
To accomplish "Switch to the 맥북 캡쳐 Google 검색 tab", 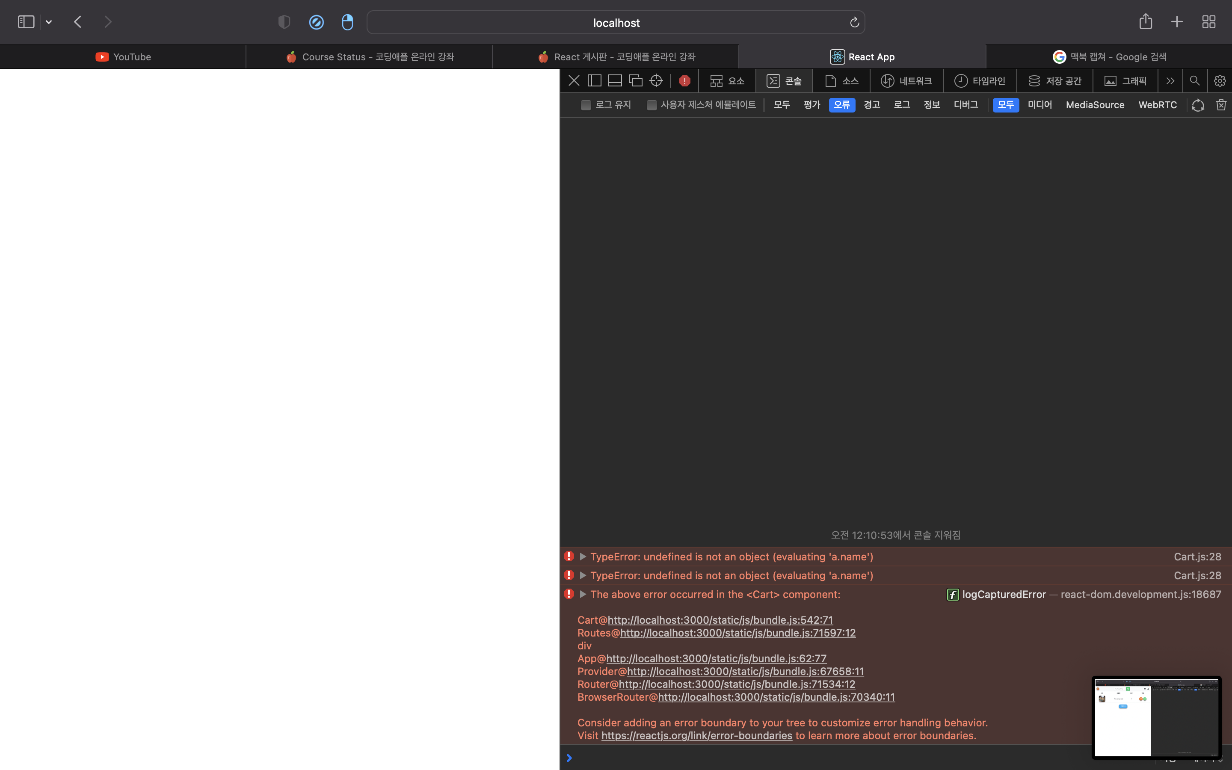I will coord(1109,56).
